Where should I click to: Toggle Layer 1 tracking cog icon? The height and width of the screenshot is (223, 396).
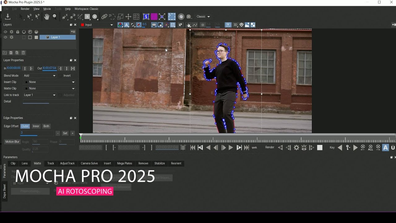(x=11, y=37)
